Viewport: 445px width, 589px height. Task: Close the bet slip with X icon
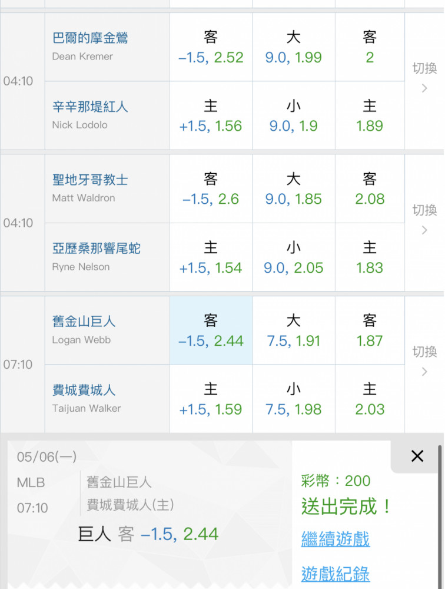417,456
